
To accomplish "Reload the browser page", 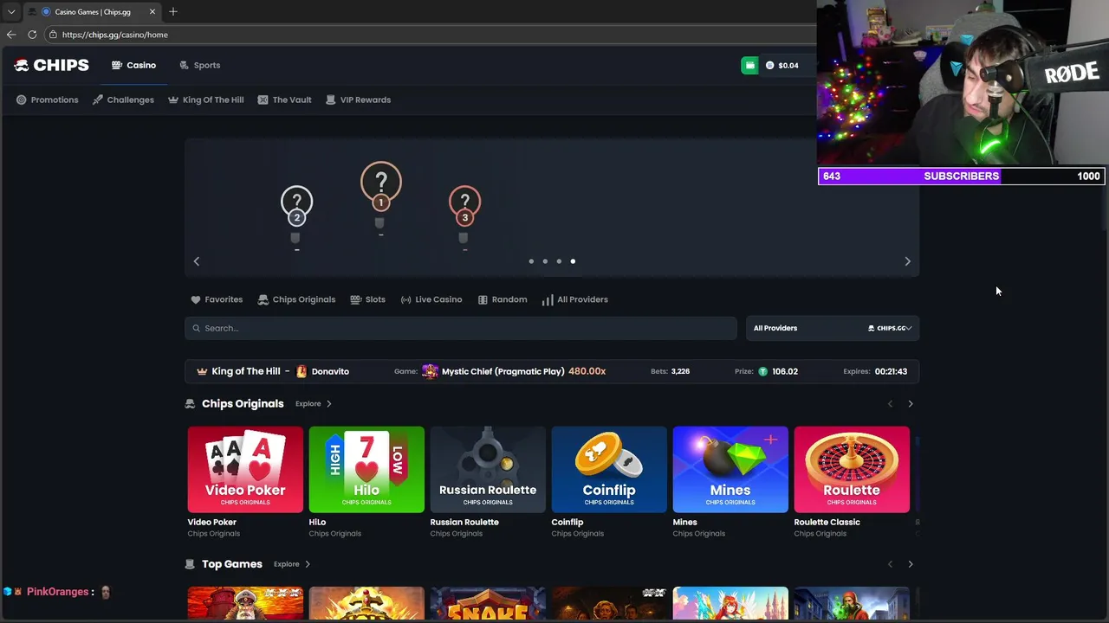I will pos(32,35).
